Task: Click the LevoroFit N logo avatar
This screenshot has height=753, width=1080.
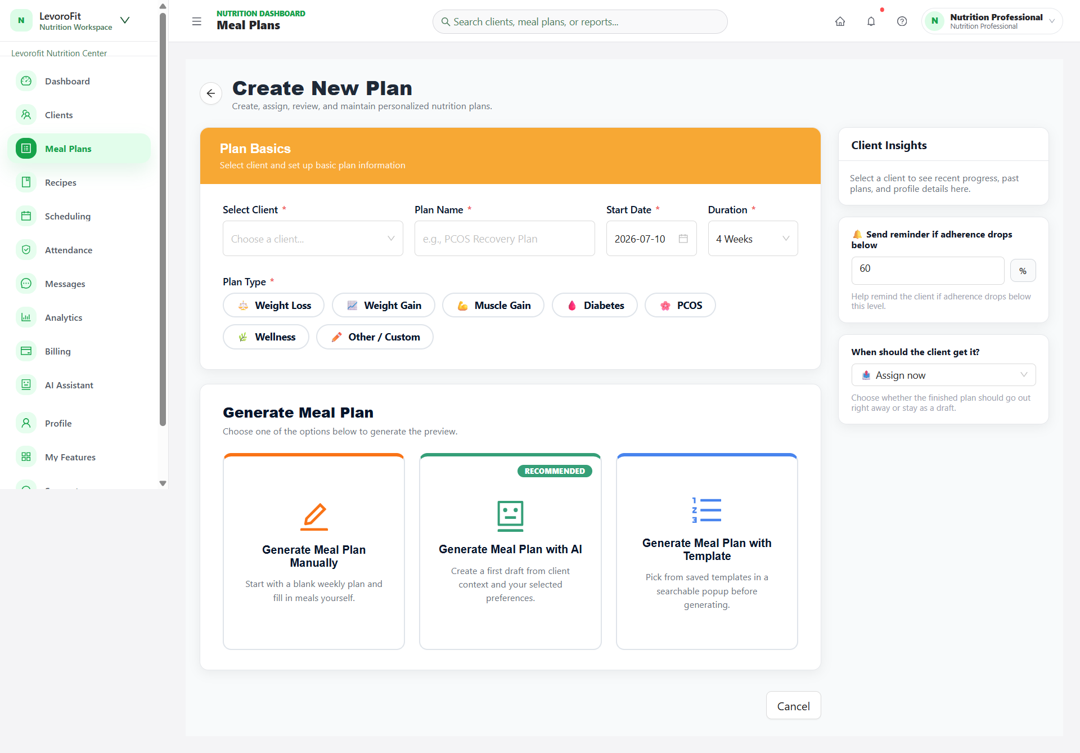Action: point(21,21)
